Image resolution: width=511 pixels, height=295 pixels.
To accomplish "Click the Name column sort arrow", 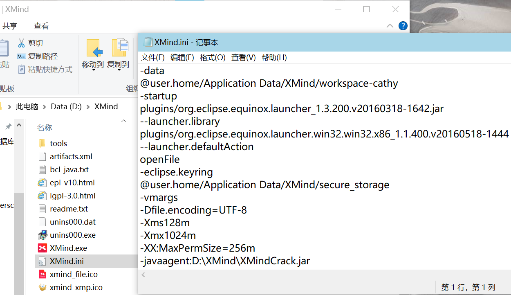I will [x=124, y=121].
